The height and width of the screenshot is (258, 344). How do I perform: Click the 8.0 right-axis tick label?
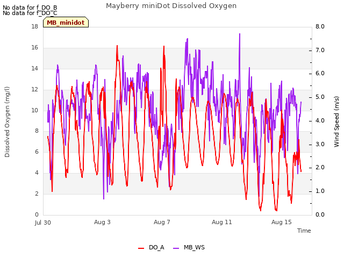point(320,26)
